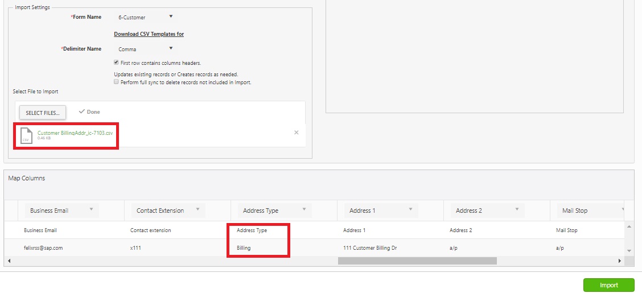Open the Mail Stop column mapping dropdown

(590, 211)
